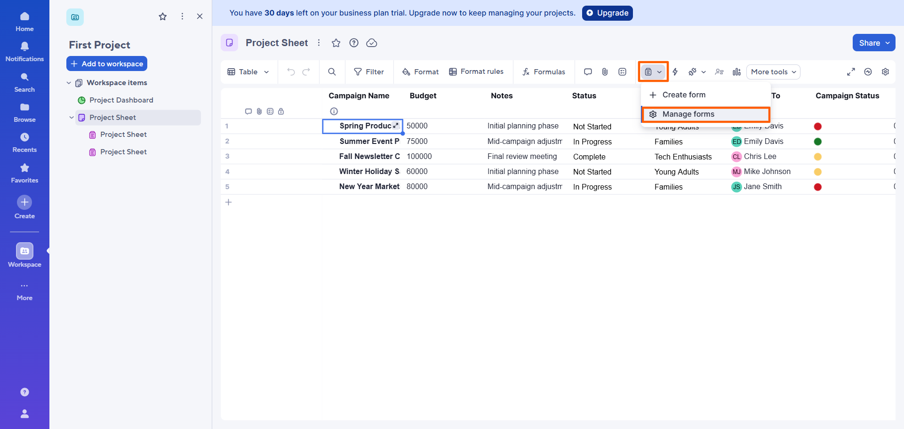
Task: Open the Format tool
Action: (x=420, y=72)
